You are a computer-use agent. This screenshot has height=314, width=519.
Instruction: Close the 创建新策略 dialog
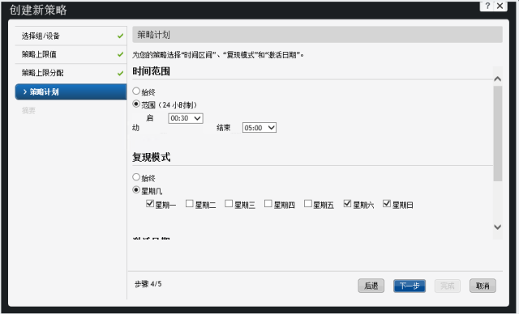tap(500, 6)
